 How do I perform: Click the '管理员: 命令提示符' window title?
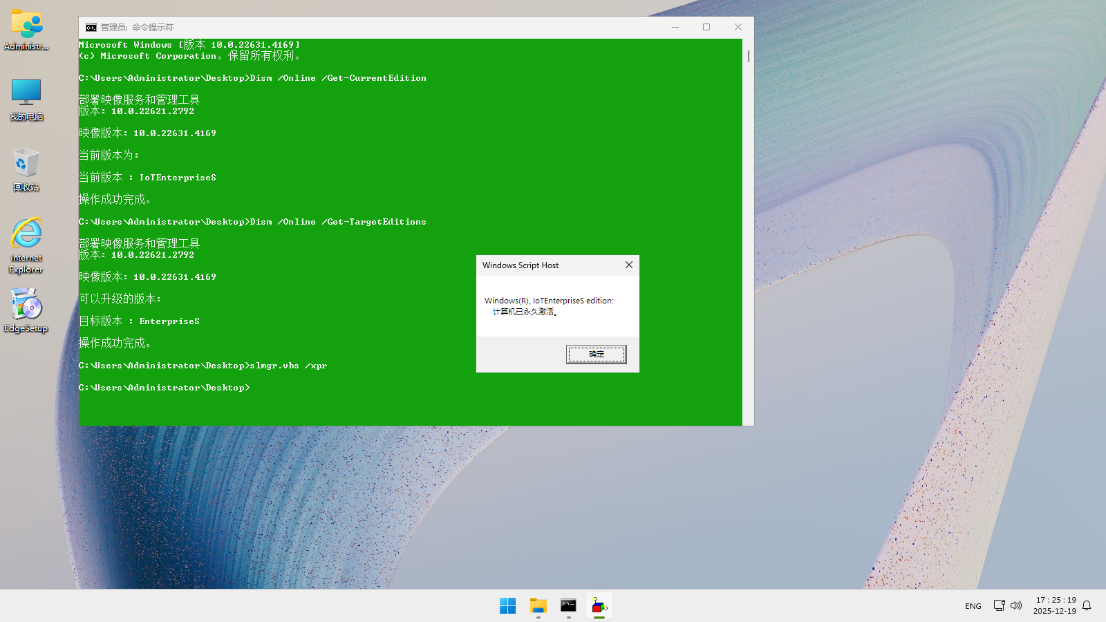tap(137, 27)
